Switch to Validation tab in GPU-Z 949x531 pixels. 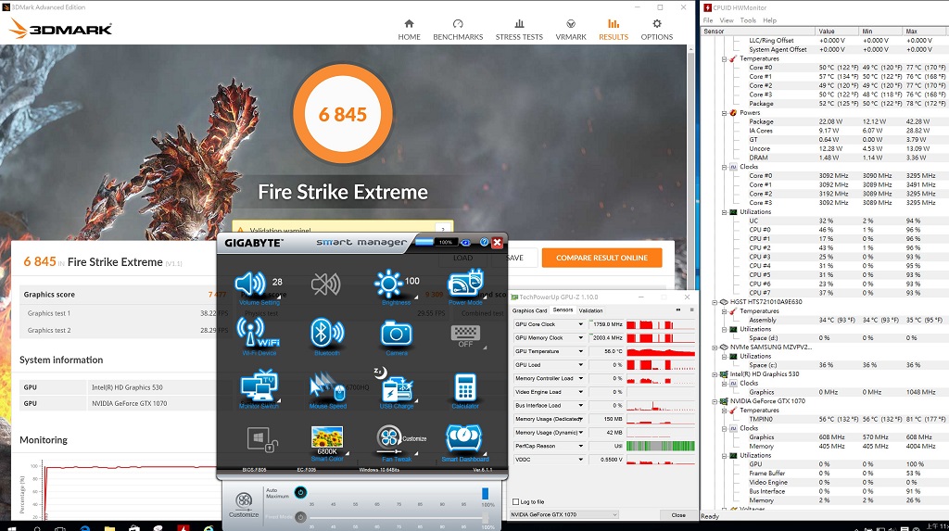[x=590, y=310]
